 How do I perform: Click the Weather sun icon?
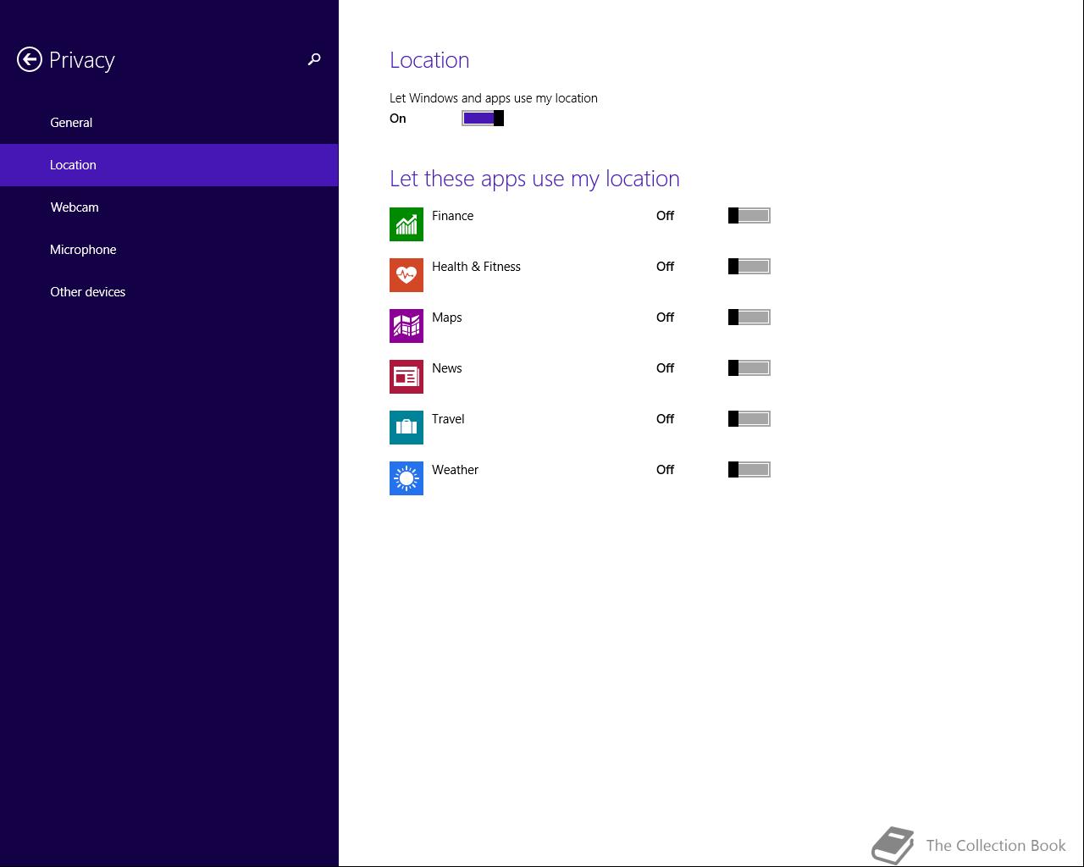coord(406,478)
